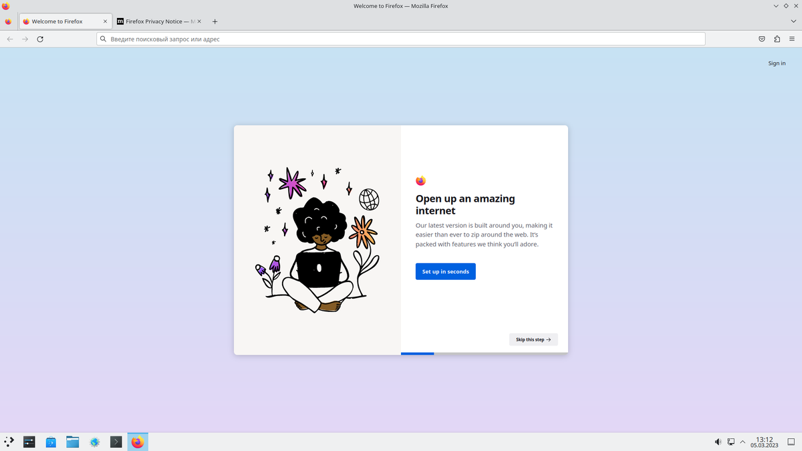The width and height of the screenshot is (802, 451).
Task: Open the network status tray icon
Action: click(730, 442)
